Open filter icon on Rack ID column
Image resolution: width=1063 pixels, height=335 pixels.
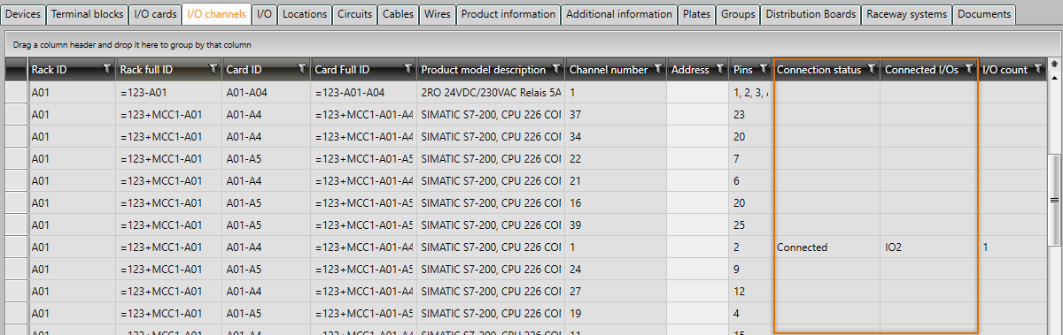click(107, 69)
